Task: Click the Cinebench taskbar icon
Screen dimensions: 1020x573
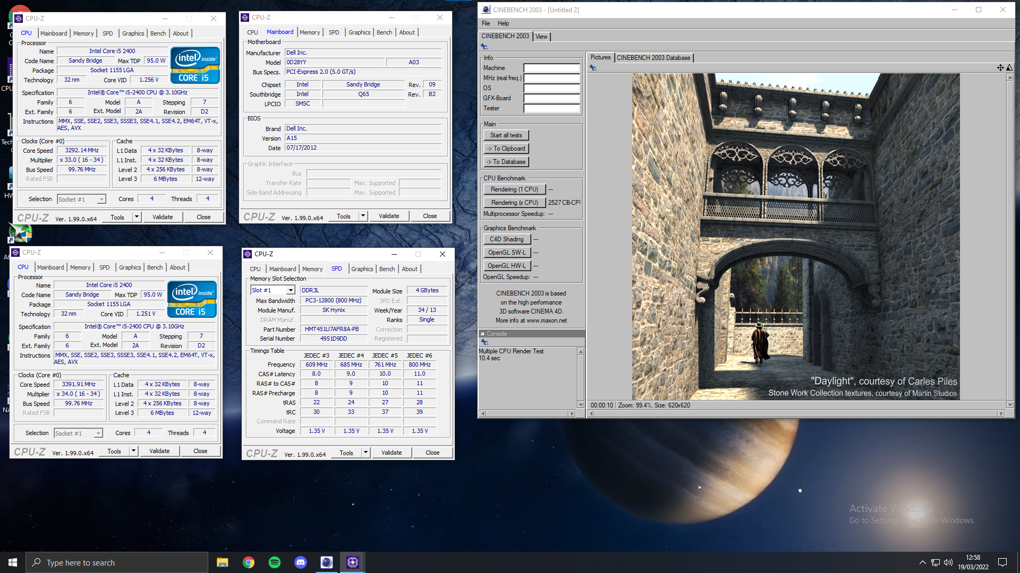Action: tap(327, 562)
